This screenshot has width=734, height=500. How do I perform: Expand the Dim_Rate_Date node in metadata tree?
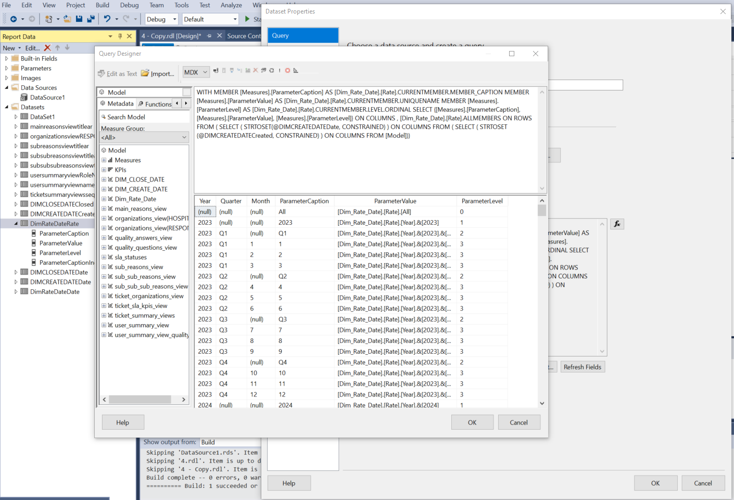pos(104,199)
